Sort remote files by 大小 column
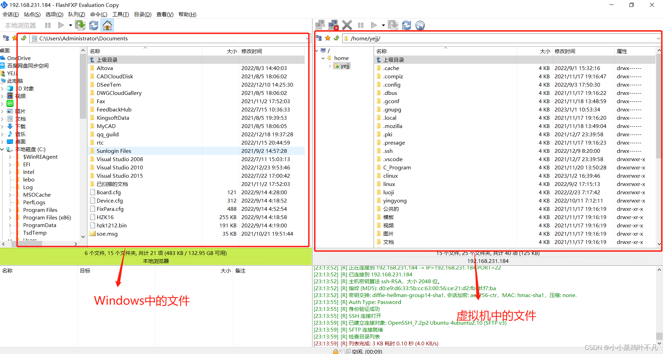Viewport: 663px width, 354px height. [x=535, y=51]
